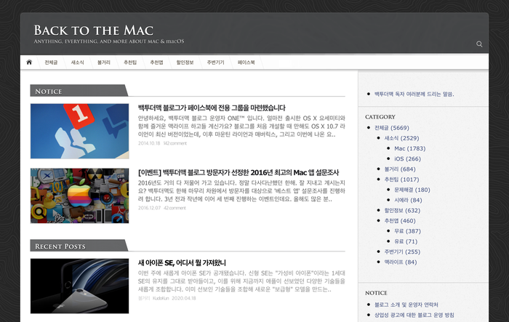Select sidebar category 볼거리 (684)
509x322 pixels.
point(400,169)
